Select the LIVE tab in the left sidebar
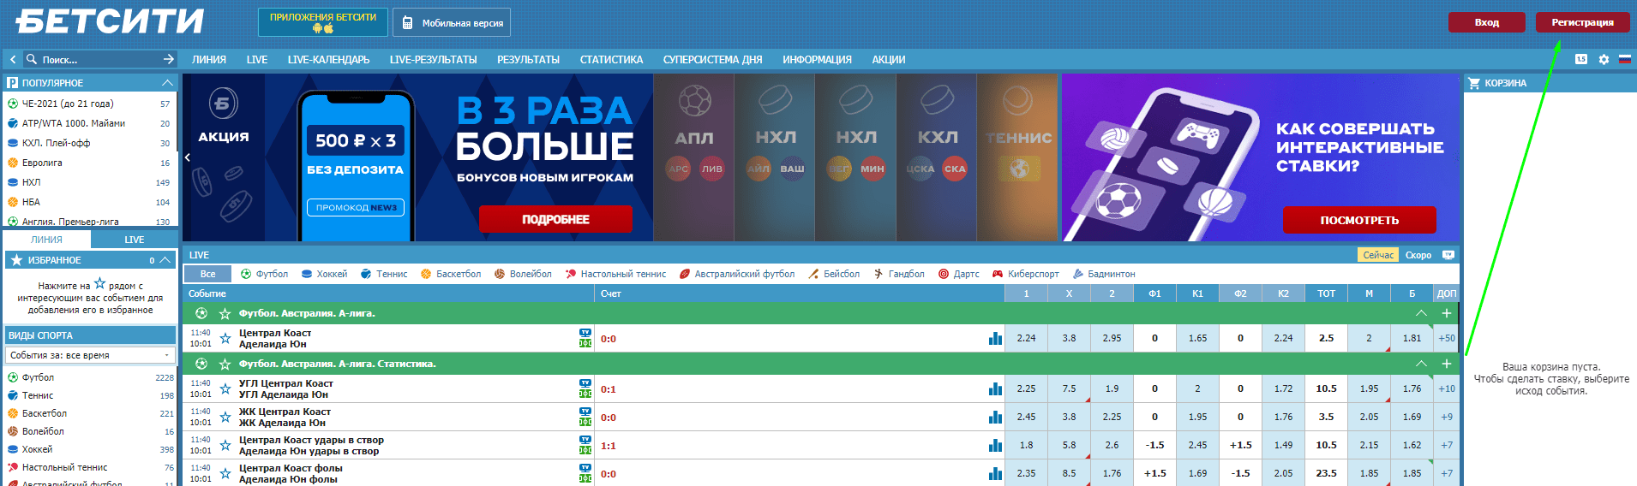1637x486 pixels. 135,240
